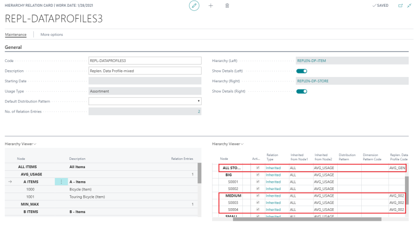Click the General section heading

click(x=13, y=47)
